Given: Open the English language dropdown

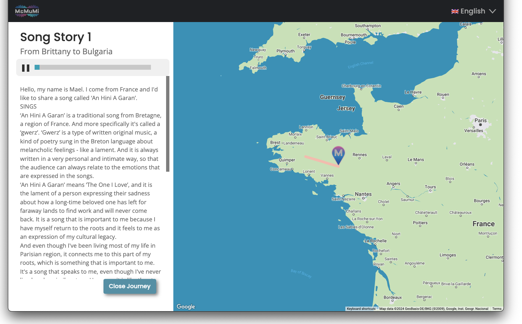Looking at the screenshot, I should [x=473, y=11].
